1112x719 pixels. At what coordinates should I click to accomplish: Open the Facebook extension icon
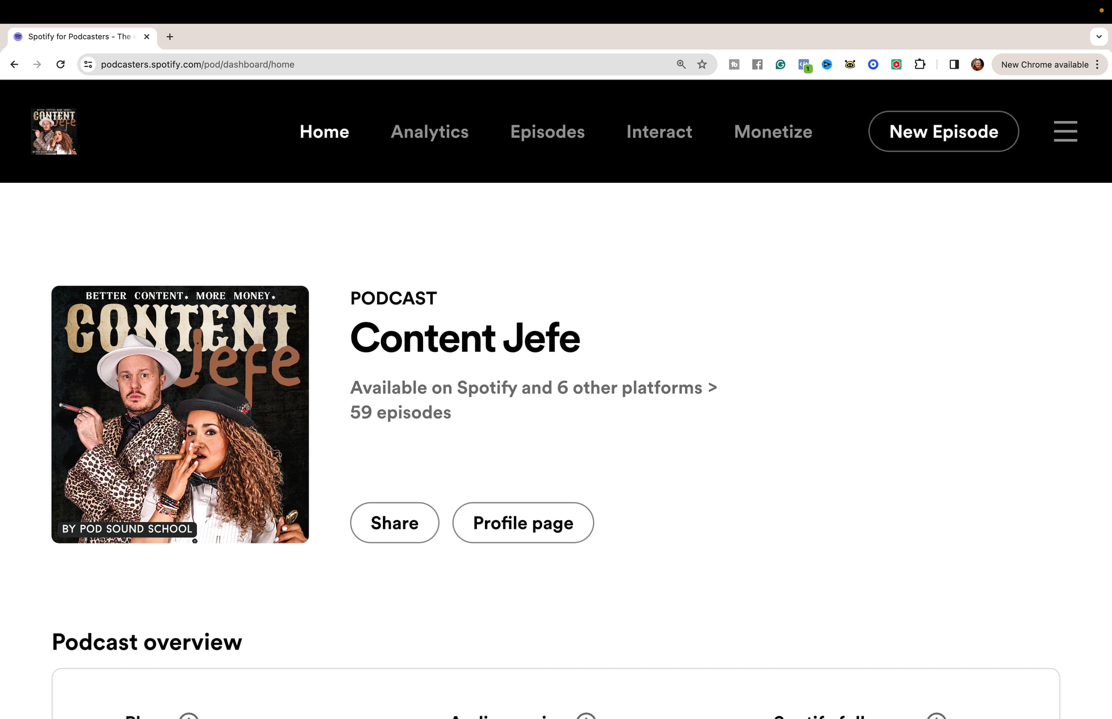point(757,65)
